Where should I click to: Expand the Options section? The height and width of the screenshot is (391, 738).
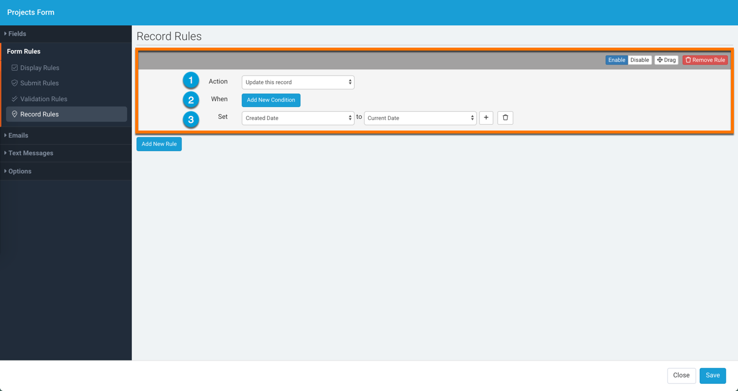66,171
